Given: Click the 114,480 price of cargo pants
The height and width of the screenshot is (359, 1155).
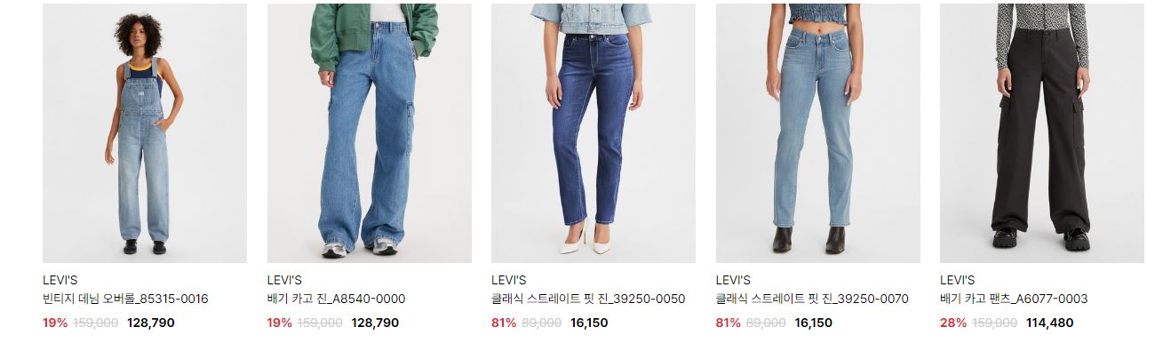Looking at the screenshot, I should point(1049,323).
